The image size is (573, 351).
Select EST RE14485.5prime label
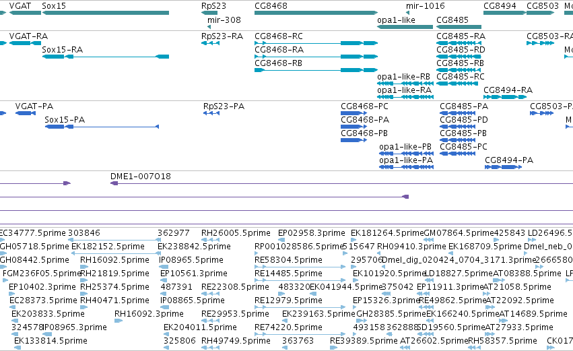click(288, 274)
